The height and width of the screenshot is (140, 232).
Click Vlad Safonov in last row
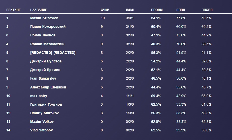41,130
